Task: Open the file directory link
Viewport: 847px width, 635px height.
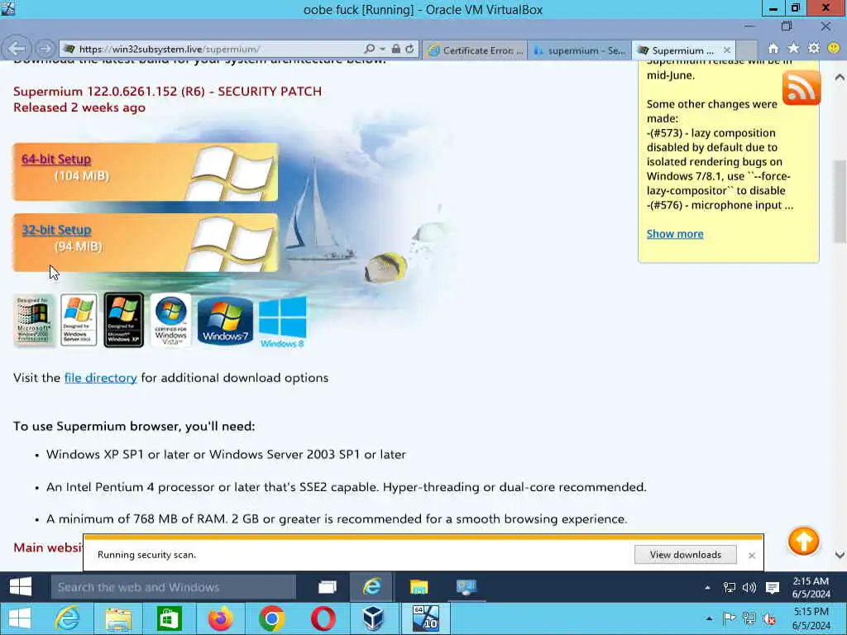Action: pos(100,377)
